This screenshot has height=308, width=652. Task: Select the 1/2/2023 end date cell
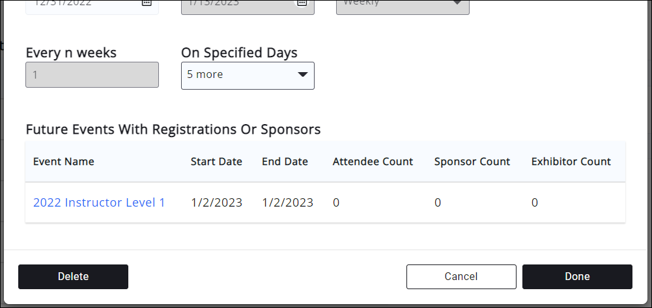(x=287, y=203)
